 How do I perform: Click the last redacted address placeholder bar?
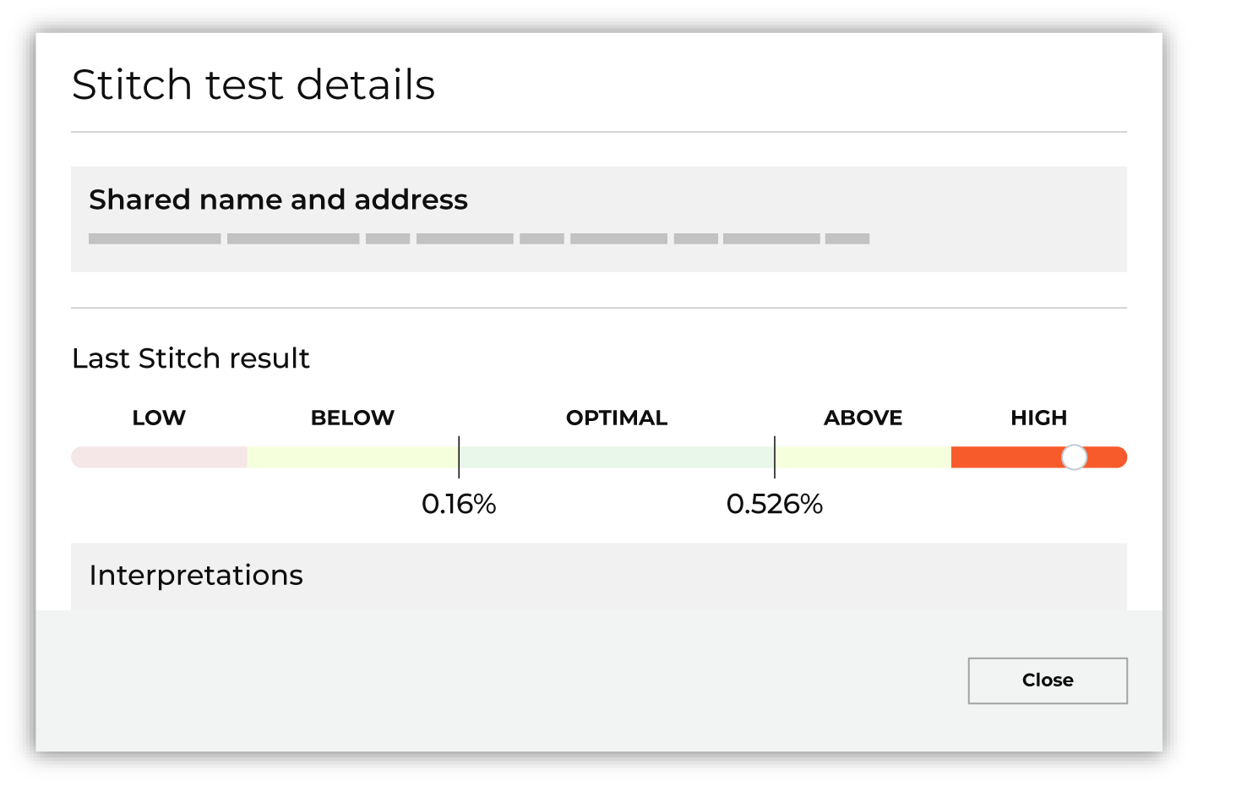coord(847,238)
